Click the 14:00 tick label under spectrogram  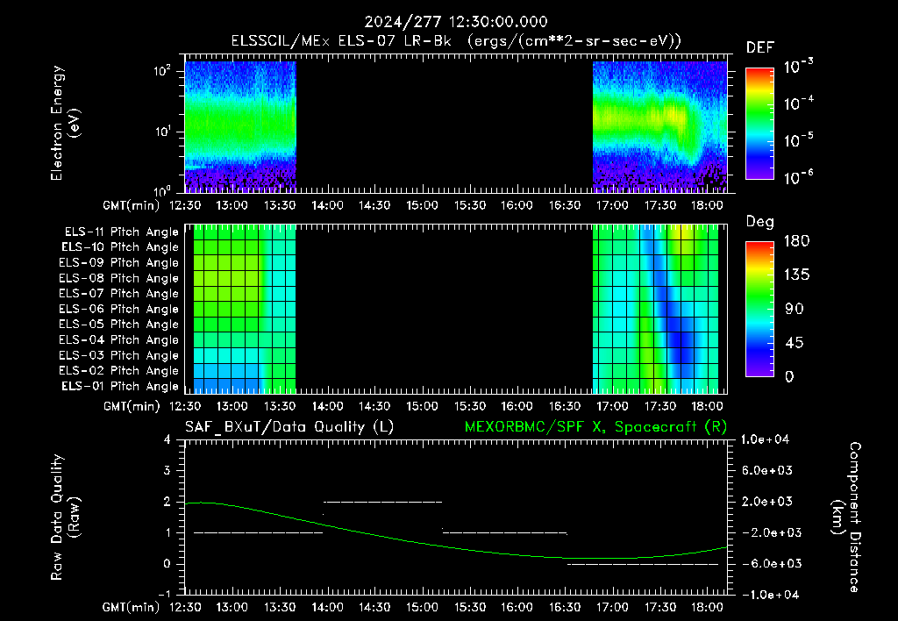[327, 205]
